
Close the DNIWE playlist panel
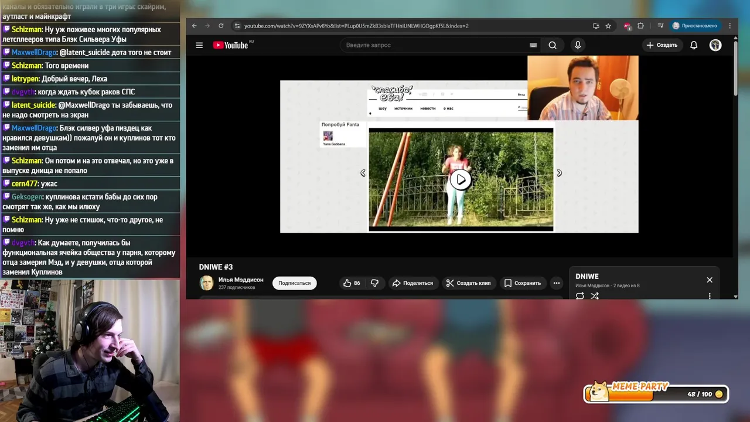point(710,280)
